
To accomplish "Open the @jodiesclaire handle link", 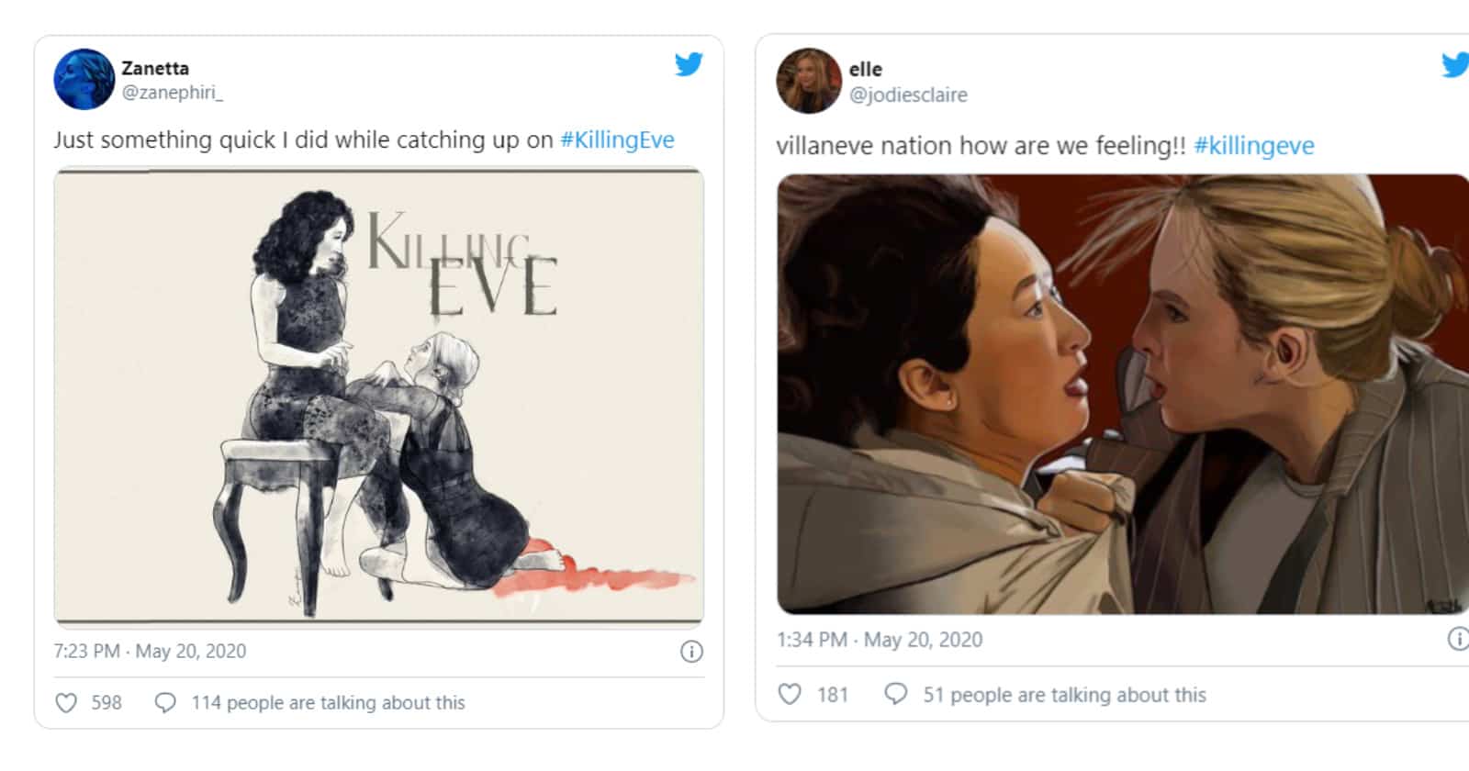I will [908, 95].
